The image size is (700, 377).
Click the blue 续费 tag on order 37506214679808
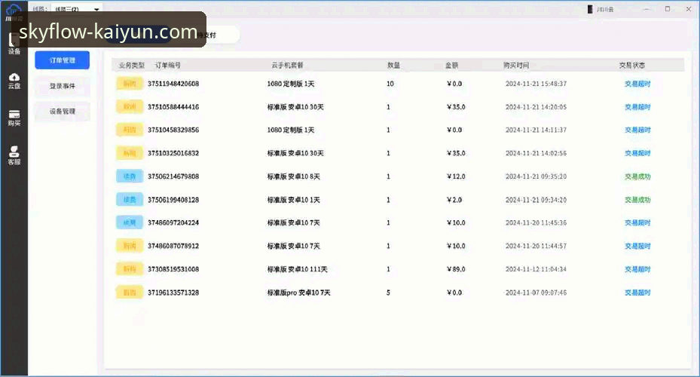click(129, 176)
